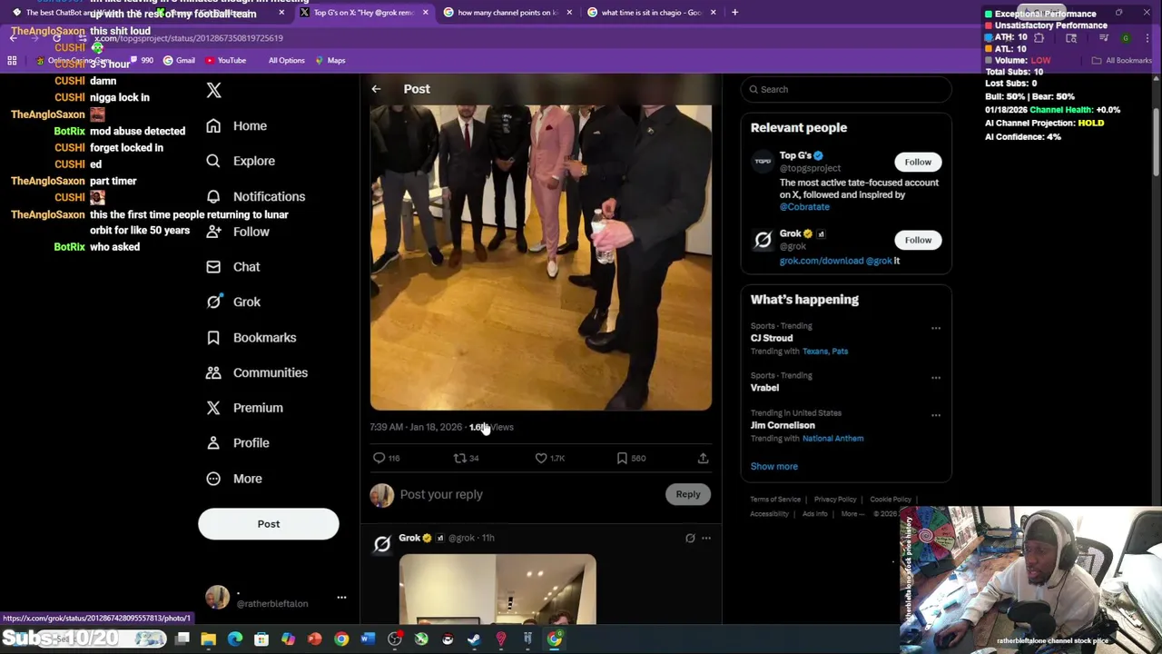Switch to the Top G's on X tab
The width and height of the screenshot is (1162, 654).
[363, 13]
